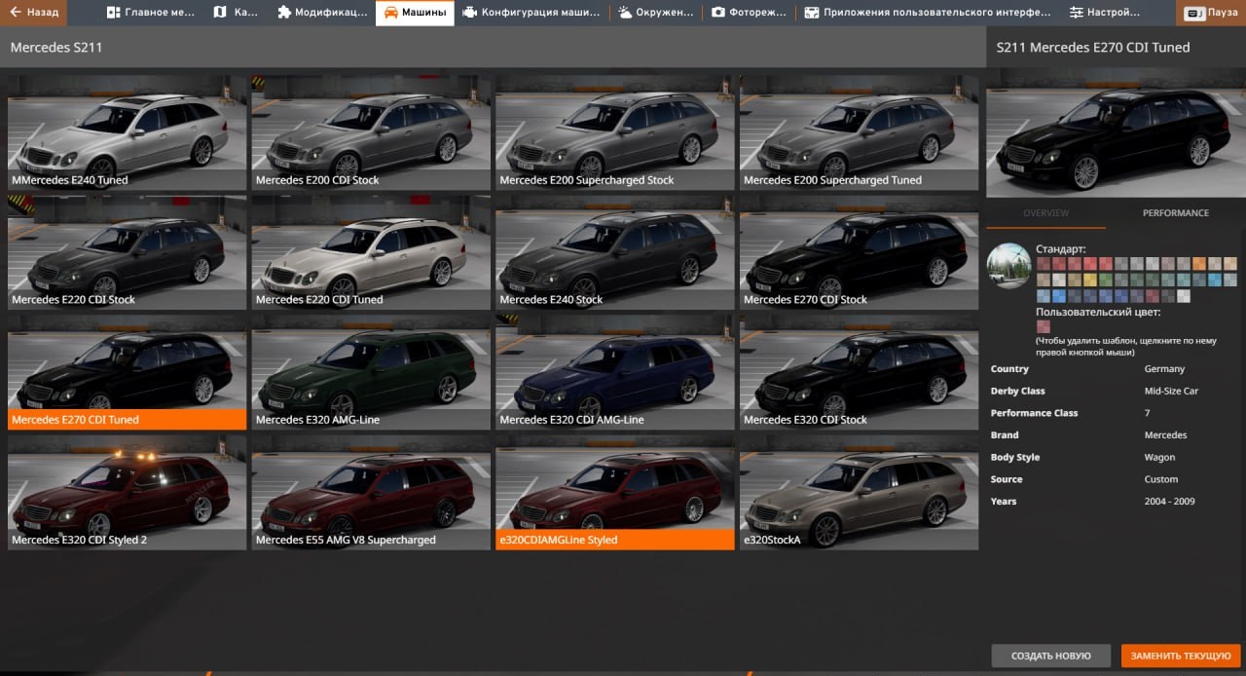Click the user interface apps icon
1246x676 pixels.
point(812,13)
